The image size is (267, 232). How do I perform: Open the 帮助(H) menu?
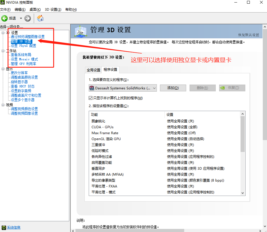(71, 9)
